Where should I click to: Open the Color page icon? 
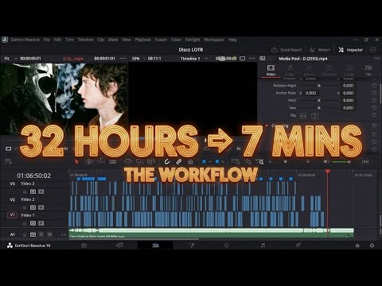227,245
